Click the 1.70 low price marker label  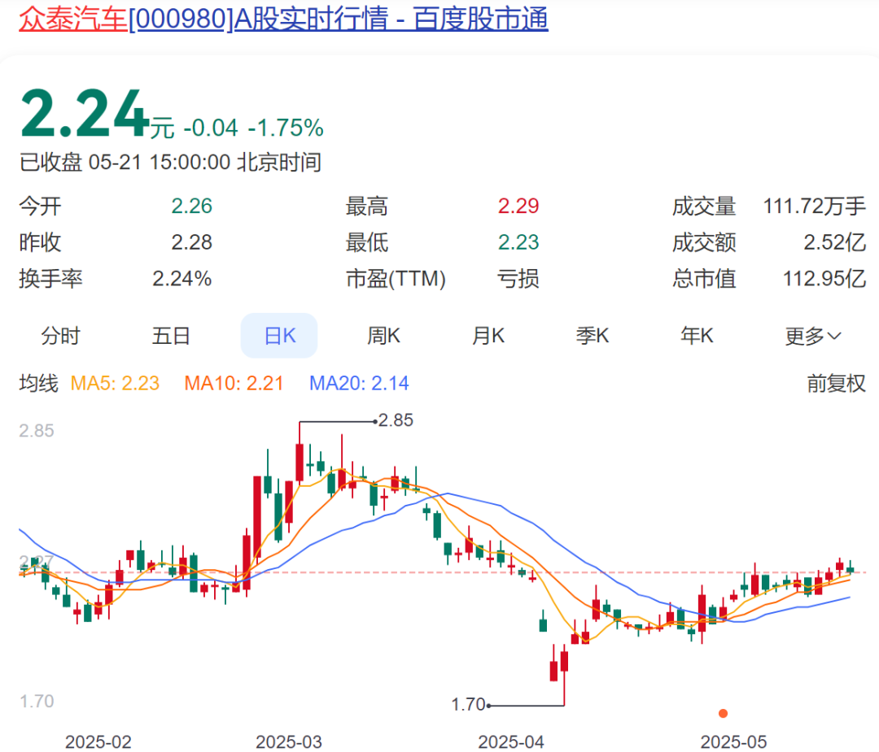click(468, 704)
